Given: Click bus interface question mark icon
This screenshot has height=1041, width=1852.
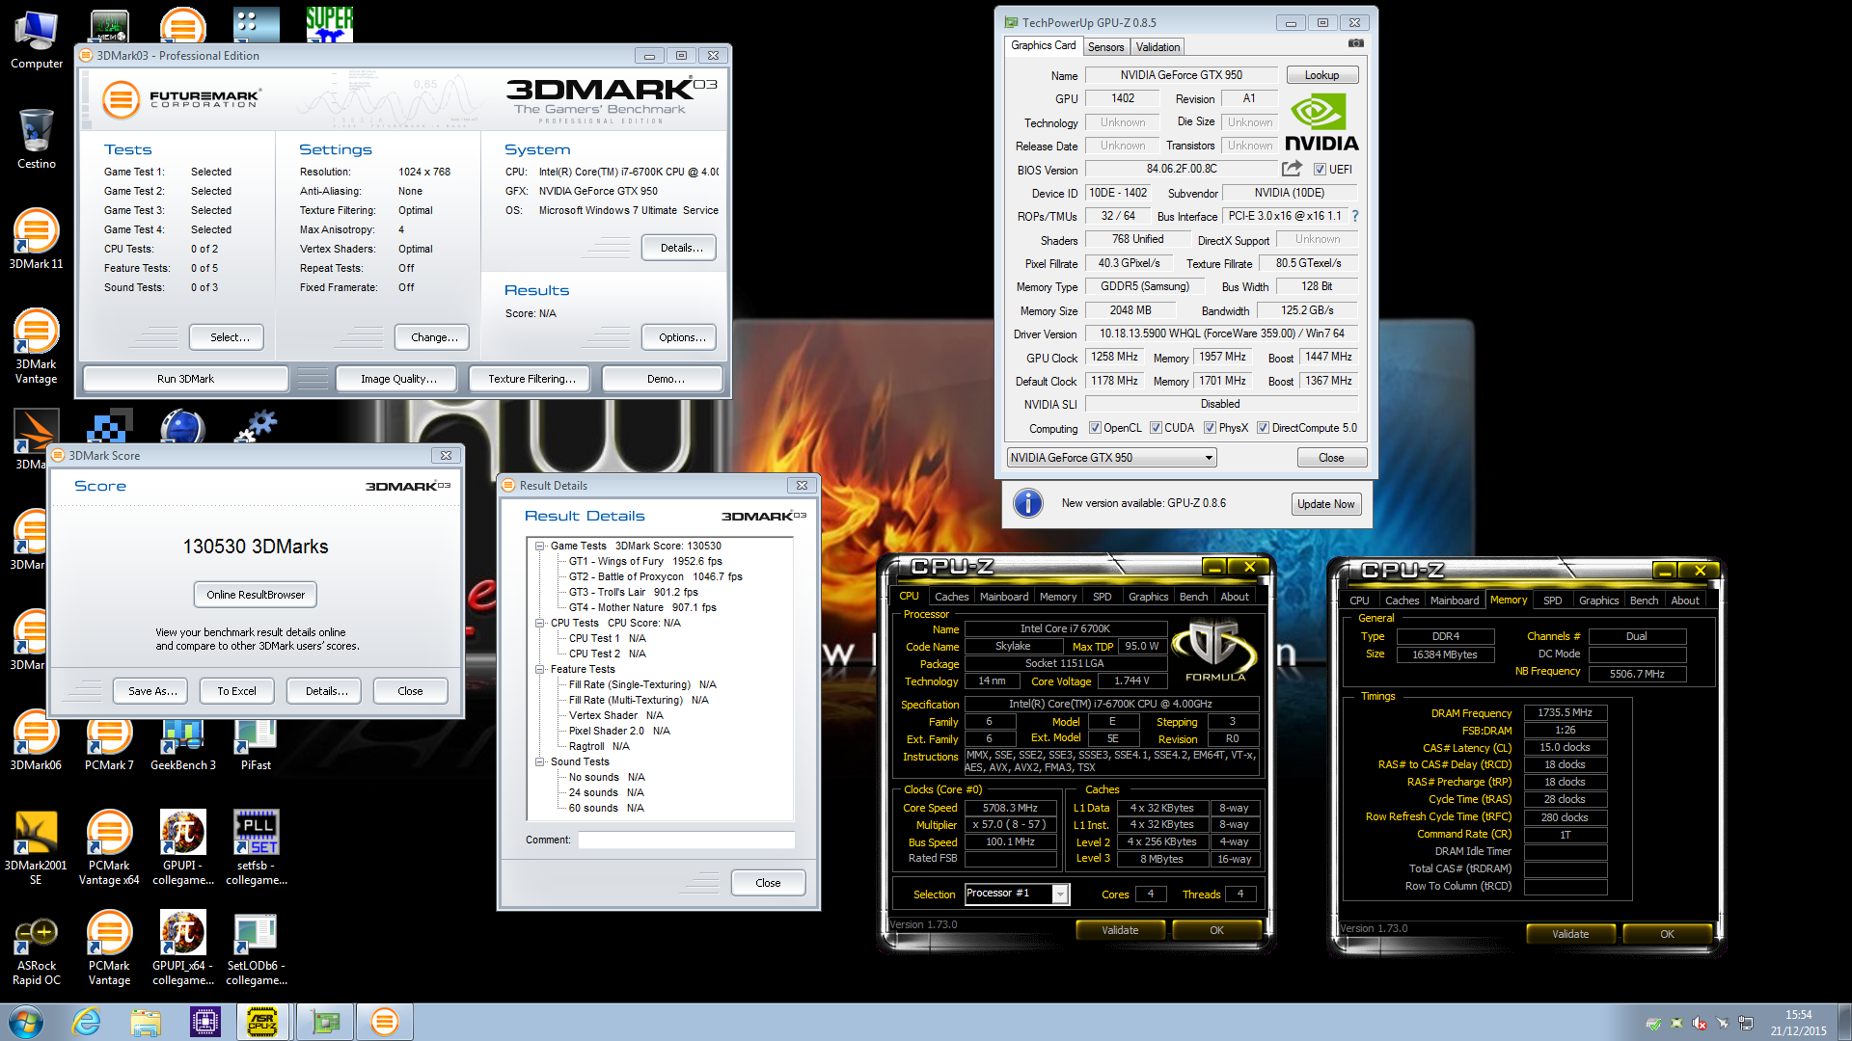Looking at the screenshot, I should coord(1355,216).
